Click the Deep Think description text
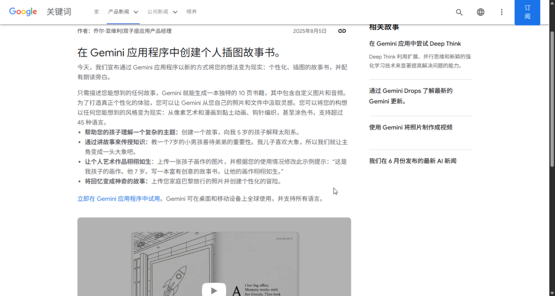Screen dimensions: 555x296 pyautogui.click(x=420, y=61)
